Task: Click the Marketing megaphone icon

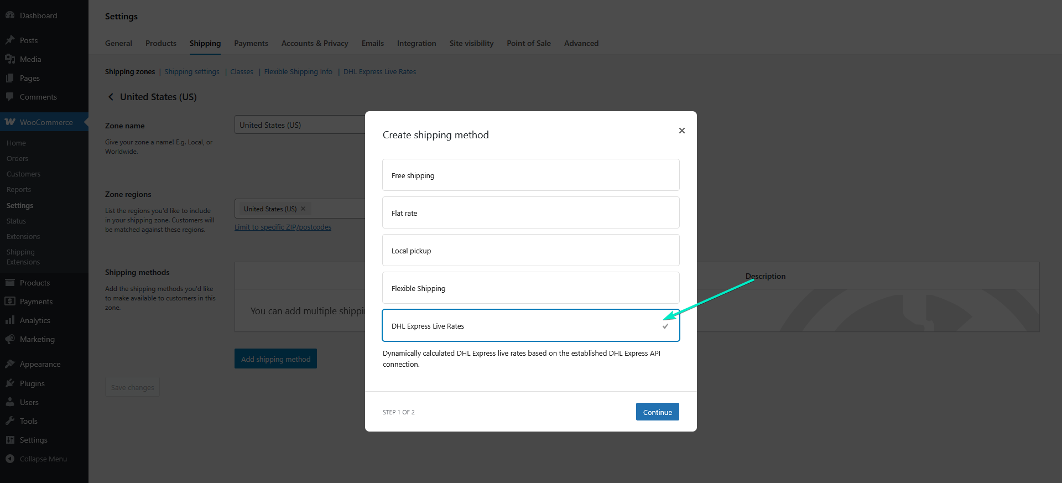Action: coord(10,339)
